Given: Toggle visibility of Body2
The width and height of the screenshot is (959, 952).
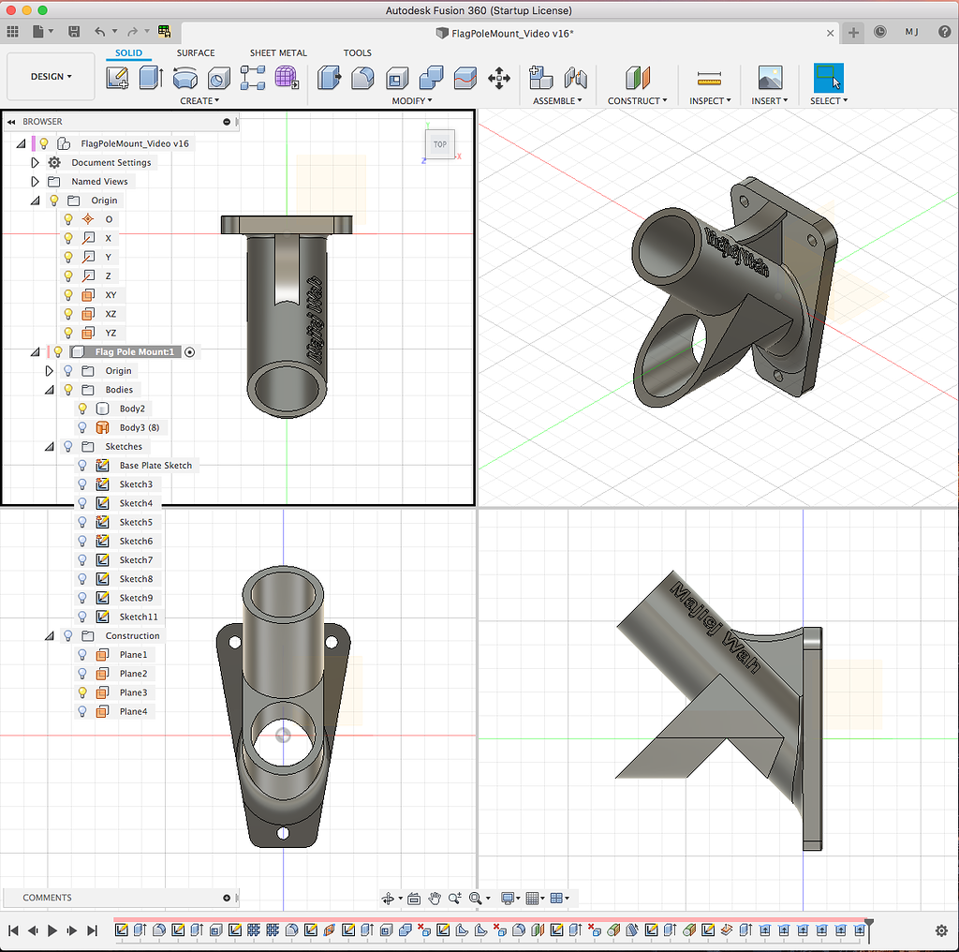Looking at the screenshot, I should pos(81,408).
